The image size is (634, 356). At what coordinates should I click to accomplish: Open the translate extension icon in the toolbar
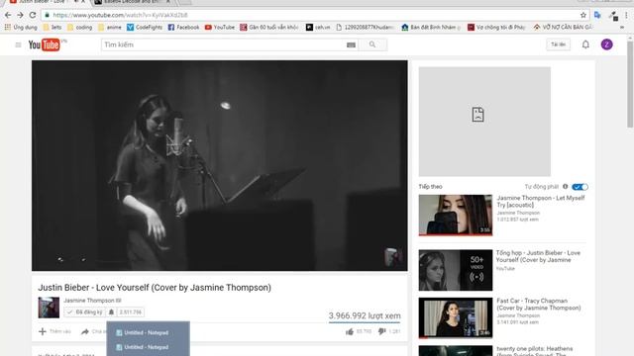[597, 15]
